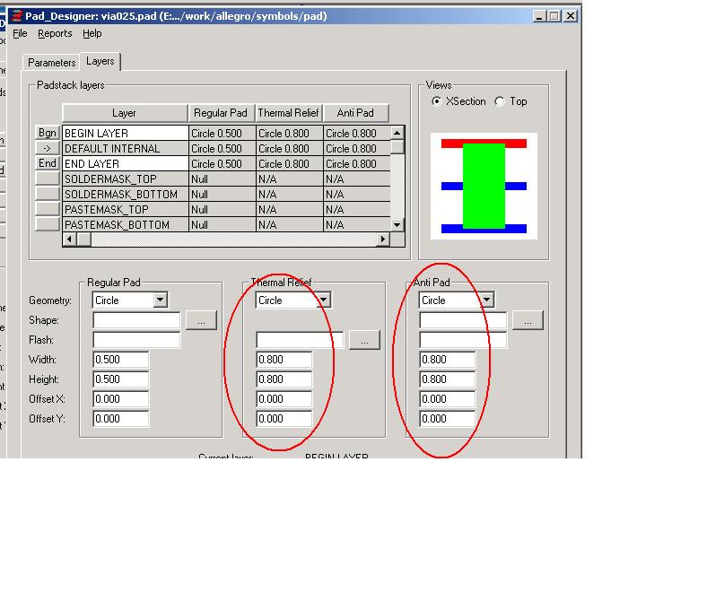Screen dimensions: 707x601
Task: Click the layer table scroll right arrow
Action: pyautogui.click(x=383, y=239)
